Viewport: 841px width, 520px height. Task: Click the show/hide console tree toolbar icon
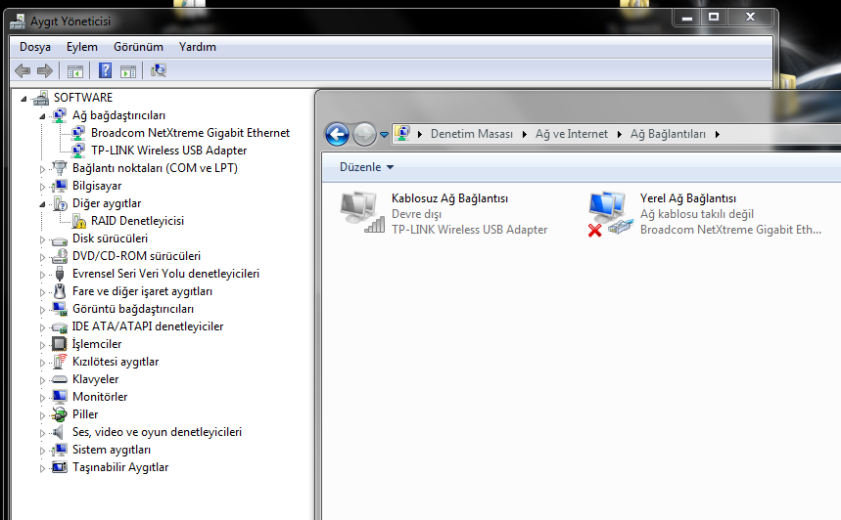(x=75, y=70)
